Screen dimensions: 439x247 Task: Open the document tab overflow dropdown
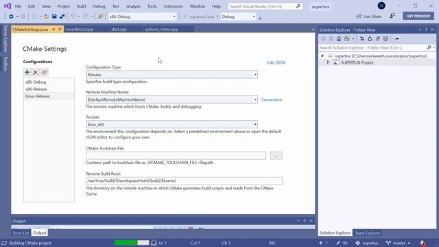[x=313, y=30]
